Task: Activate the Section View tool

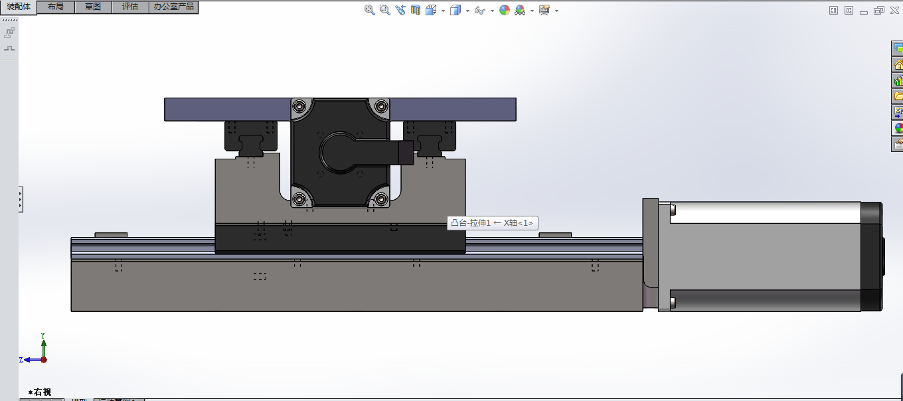Action: [416, 10]
